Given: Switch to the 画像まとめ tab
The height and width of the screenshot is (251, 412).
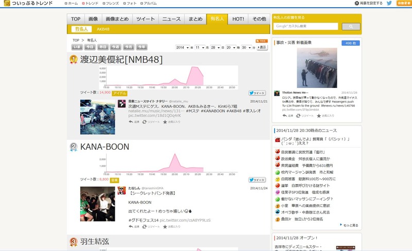Looking at the screenshot, I should point(117,19).
